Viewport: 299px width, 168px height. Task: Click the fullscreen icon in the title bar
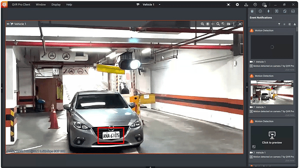[228, 5]
